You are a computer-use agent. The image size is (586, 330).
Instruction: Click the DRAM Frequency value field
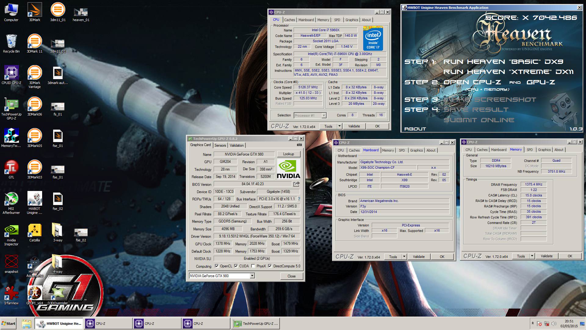click(534, 184)
